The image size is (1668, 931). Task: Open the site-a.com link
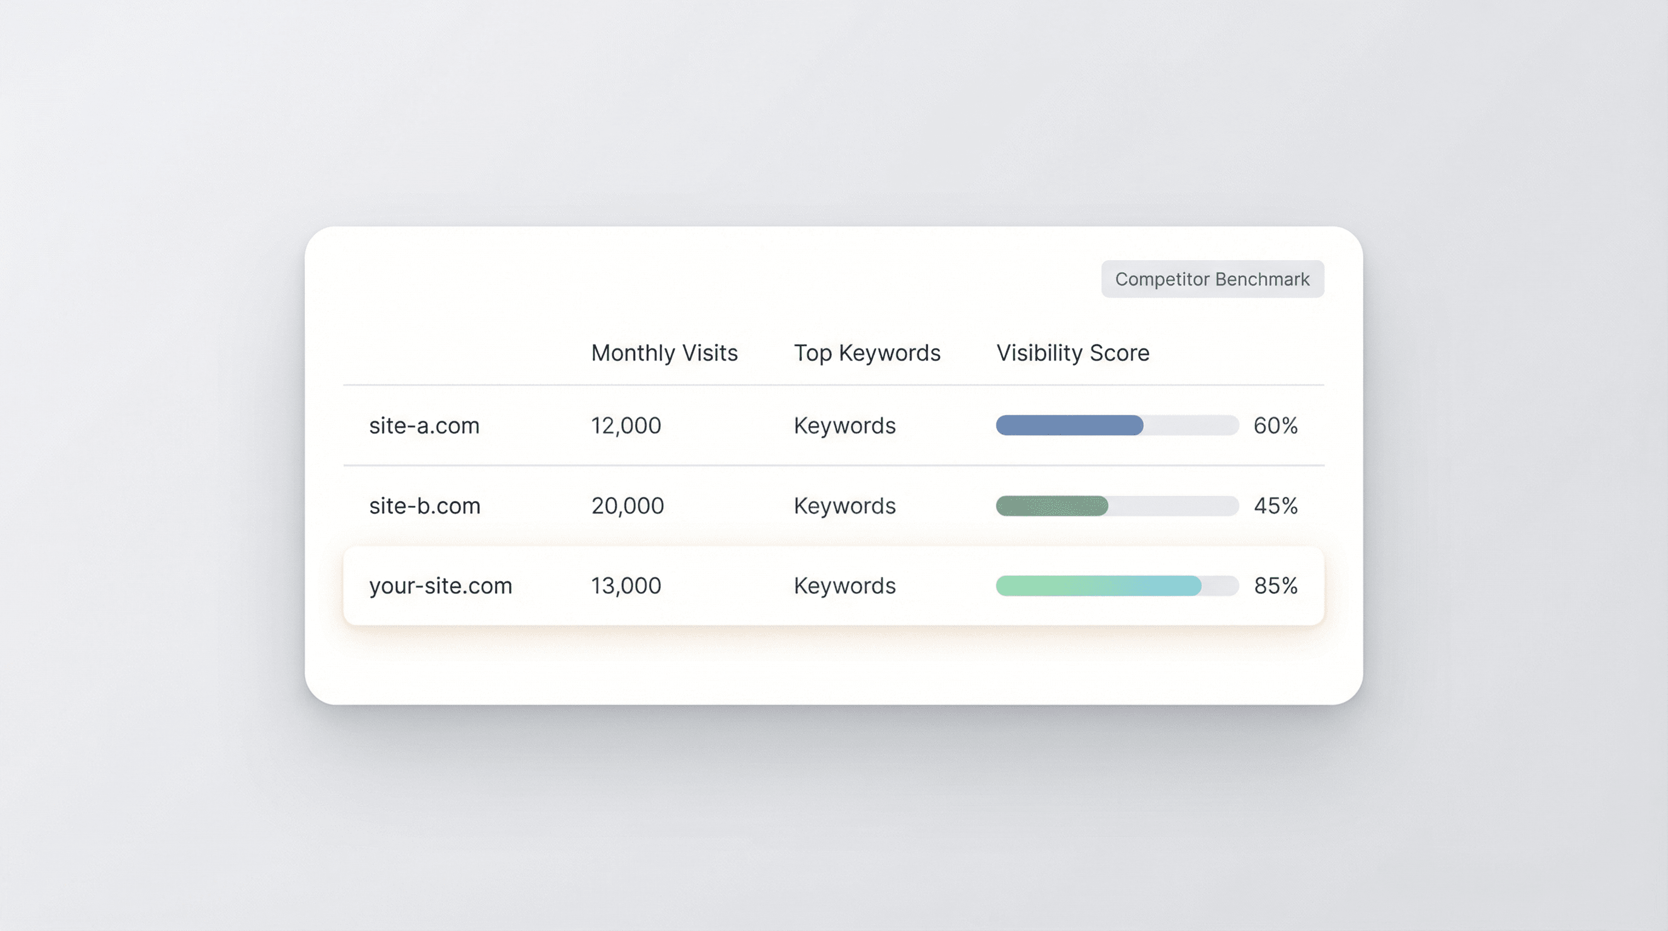click(x=424, y=425)
